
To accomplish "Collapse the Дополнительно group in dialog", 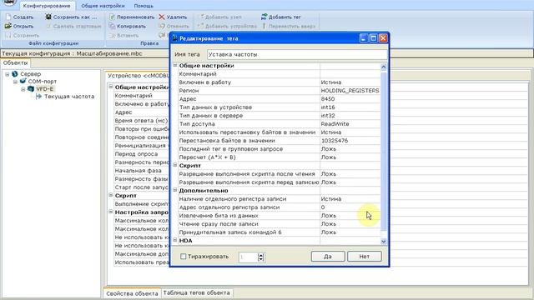I will [x=175, y=191].
